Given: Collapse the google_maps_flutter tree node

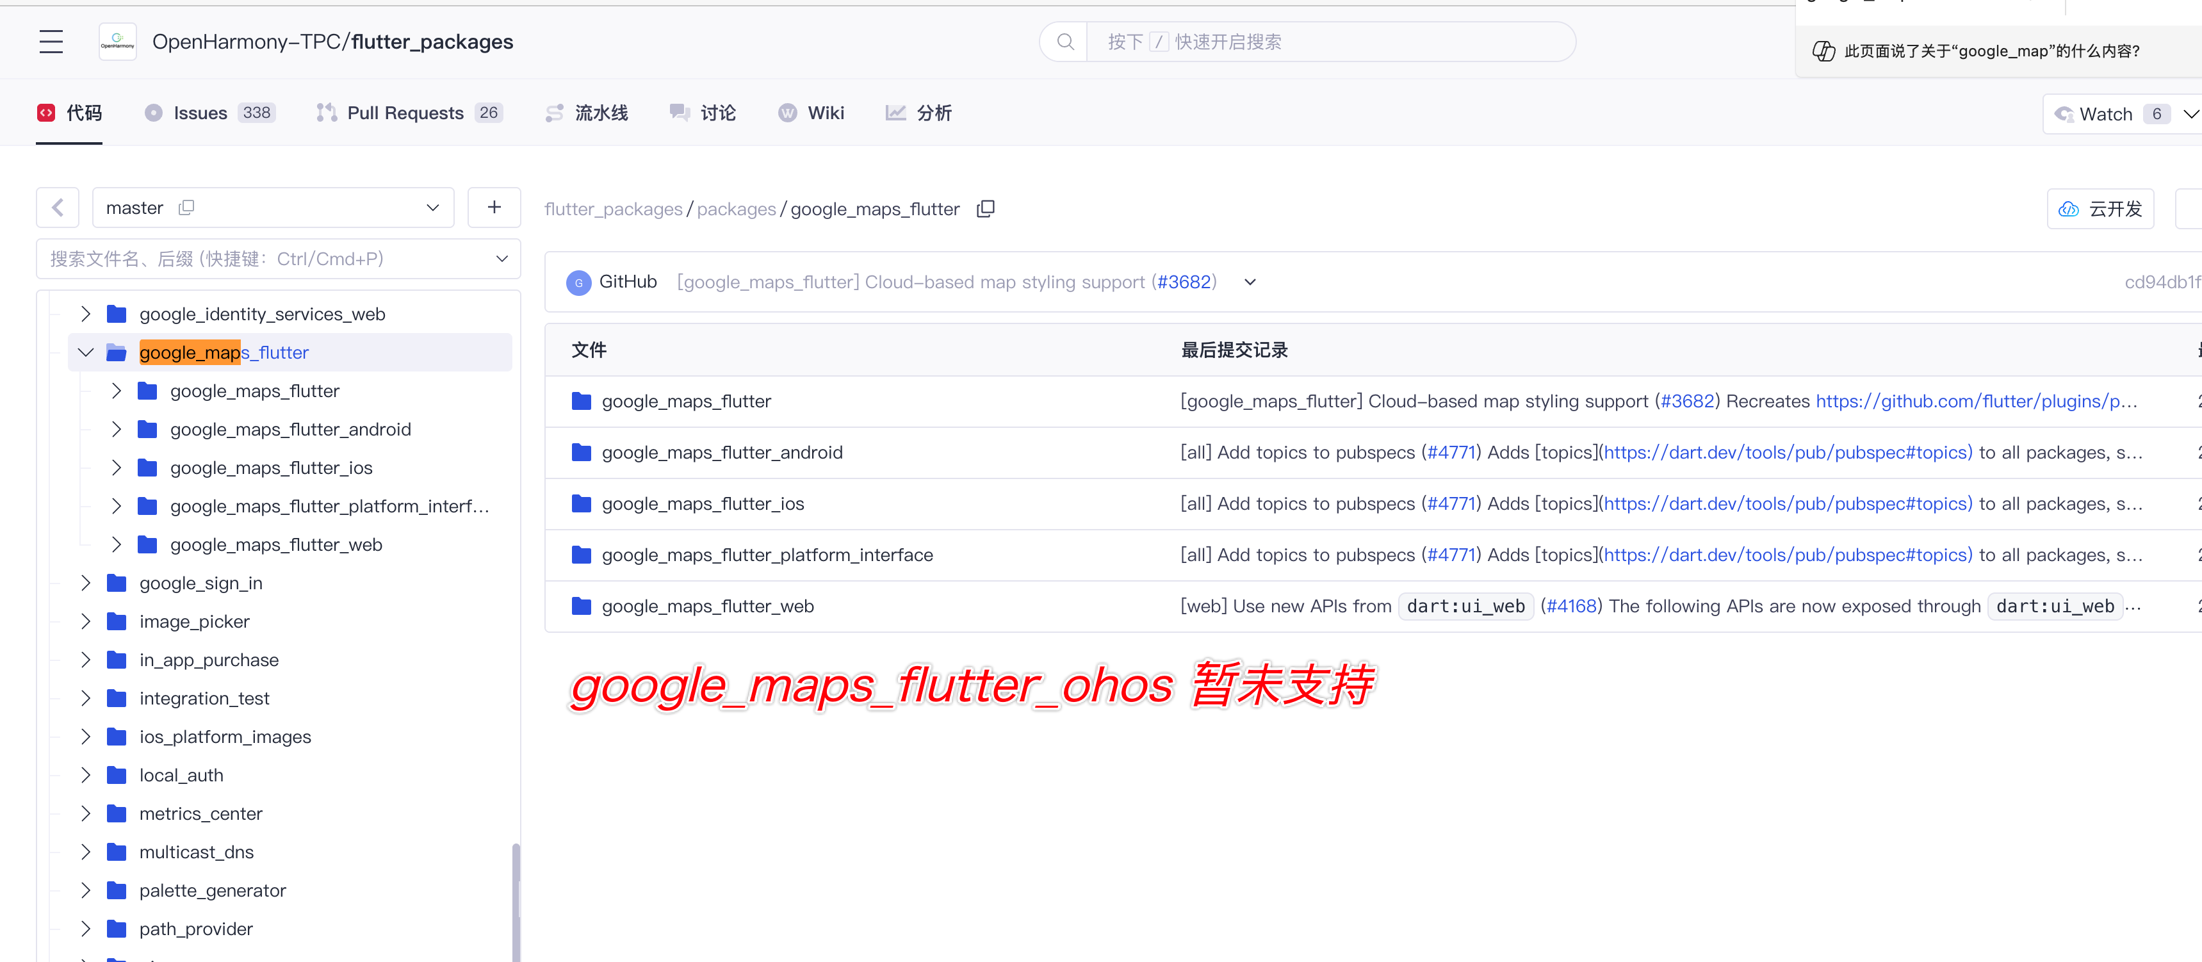Looking at the screenshot, I should coord(85,352).
